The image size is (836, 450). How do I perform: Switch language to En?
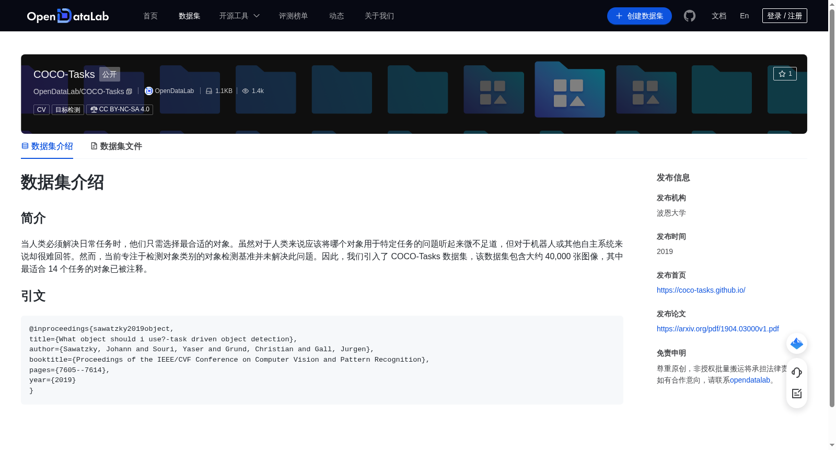[x=745, y=16]
